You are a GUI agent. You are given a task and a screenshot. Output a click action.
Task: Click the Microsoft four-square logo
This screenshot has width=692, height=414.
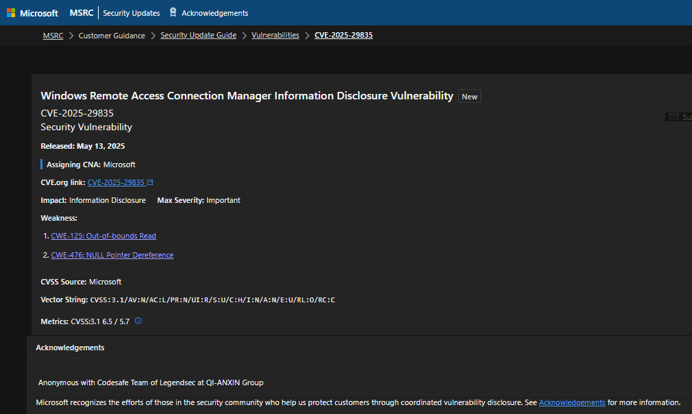[x=11, y=13]
